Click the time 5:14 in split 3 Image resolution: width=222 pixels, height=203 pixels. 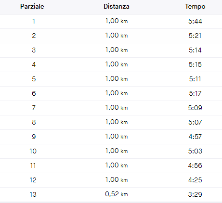195,50
